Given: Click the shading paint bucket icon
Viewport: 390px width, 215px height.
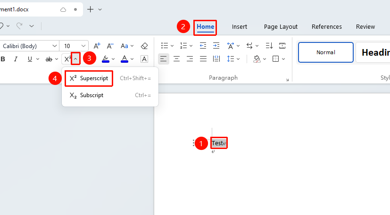Looking at the screenshot, I should point(257,59).
